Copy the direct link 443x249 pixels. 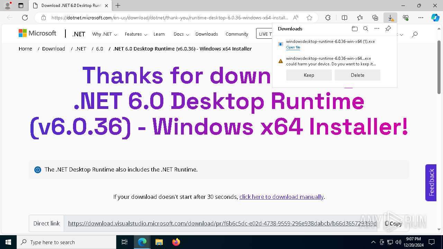pyautogui.click(x=394, y=223)
